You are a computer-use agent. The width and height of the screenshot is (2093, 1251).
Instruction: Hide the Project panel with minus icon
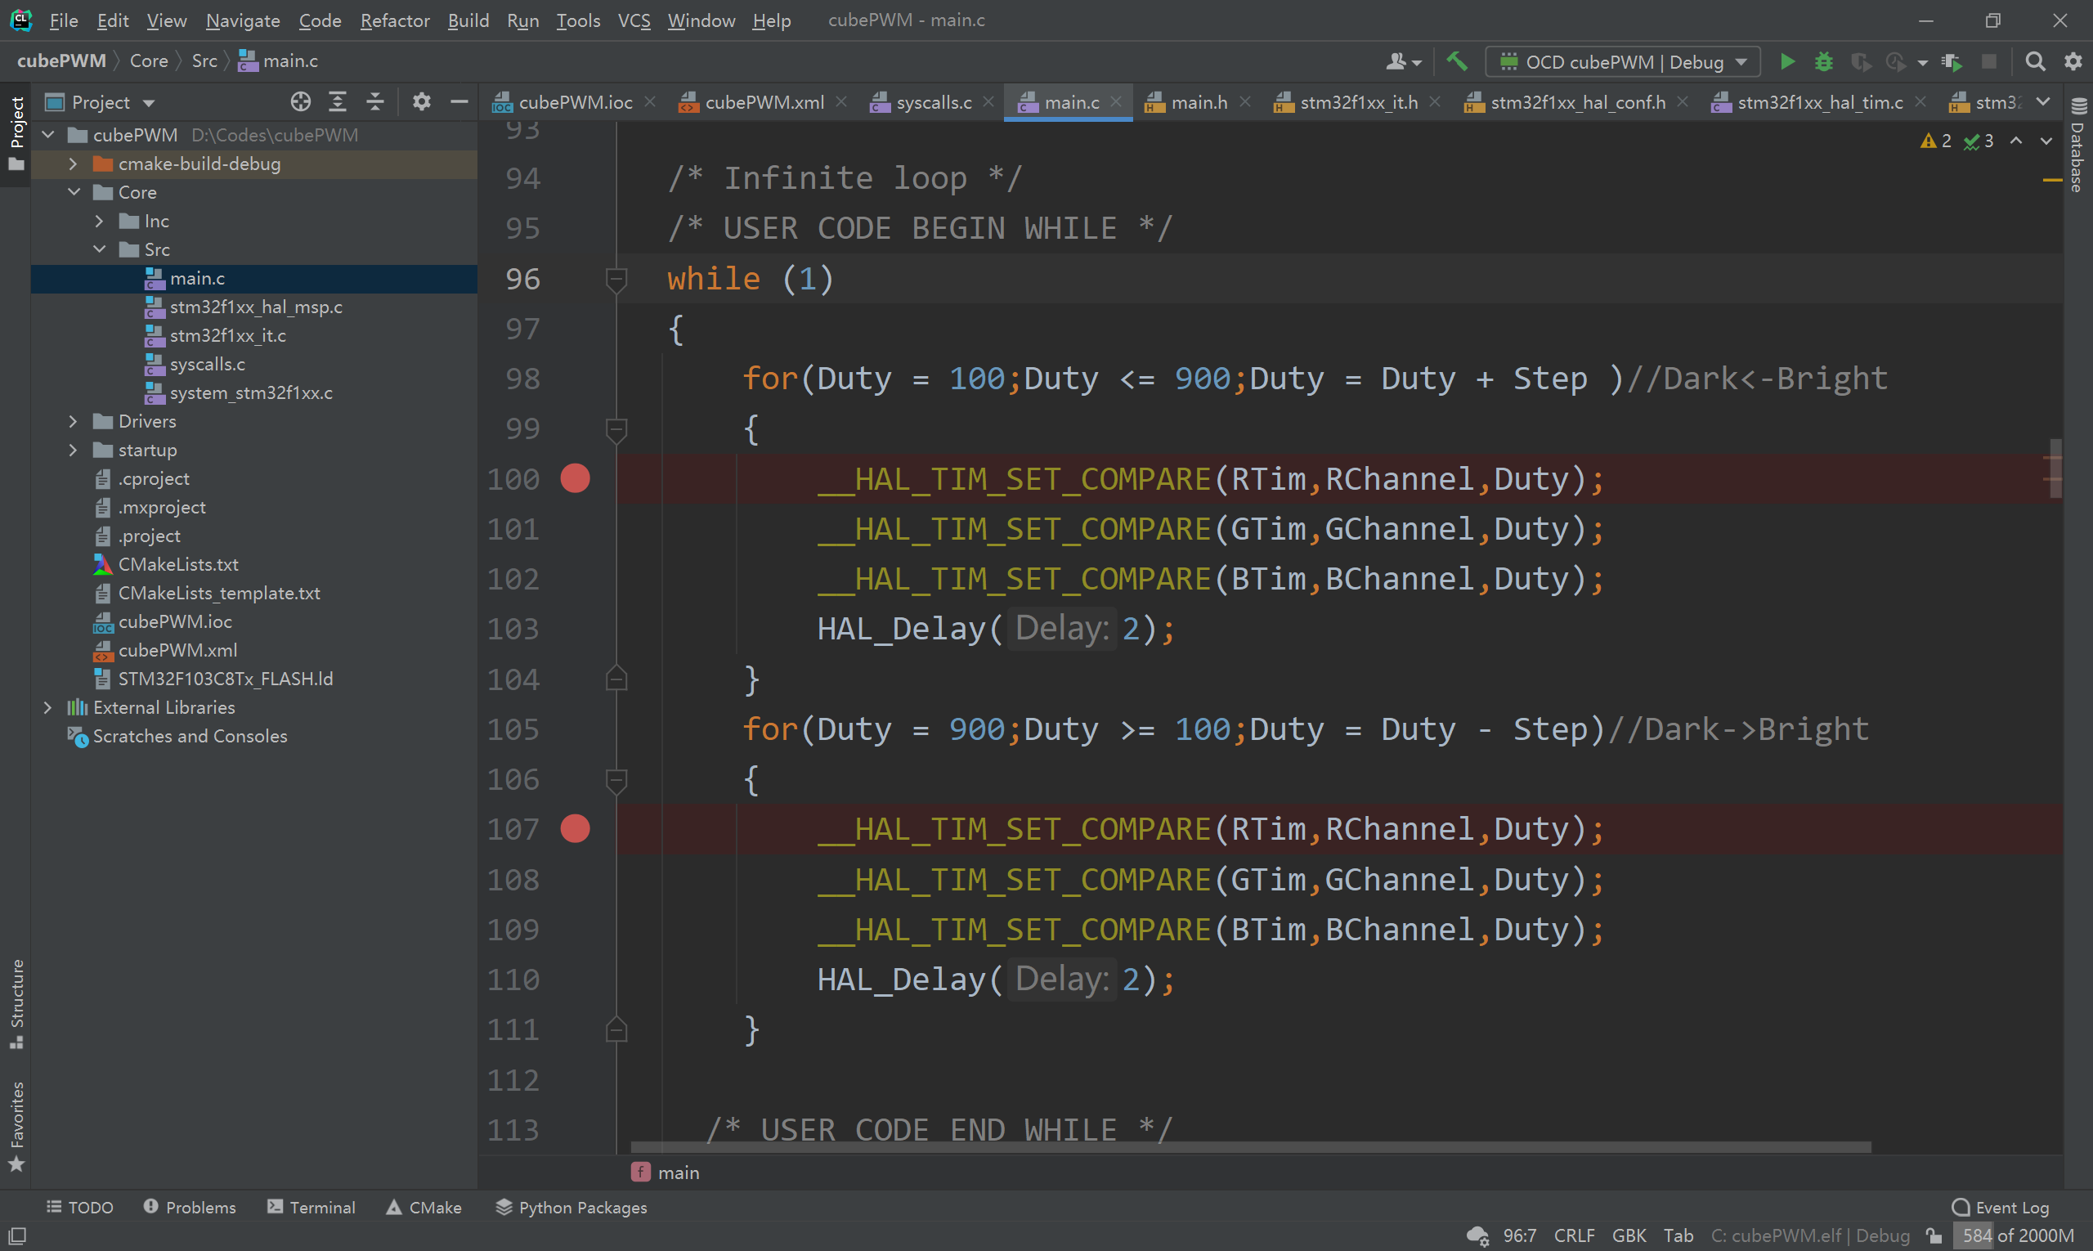459,102
